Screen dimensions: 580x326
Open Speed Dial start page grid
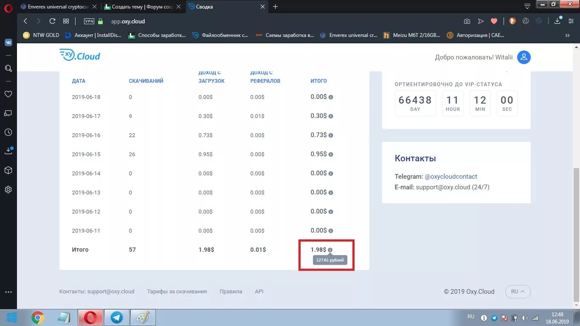[x=66, y=21]
